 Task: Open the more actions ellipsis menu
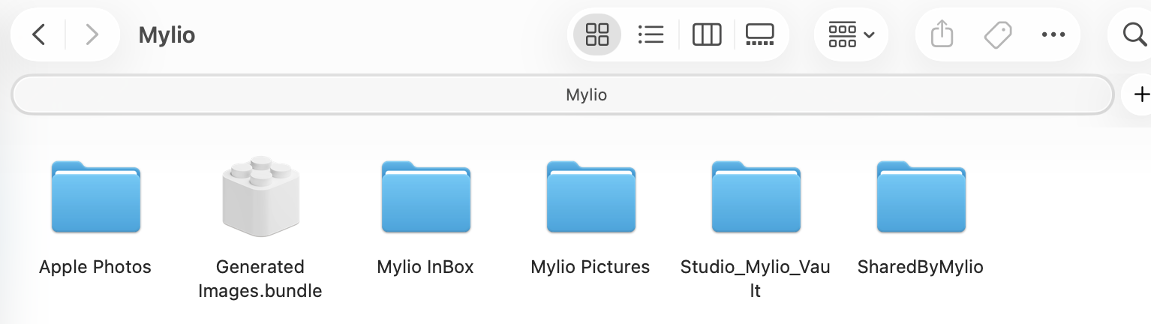pyautogui.click(x=1053, y=34)
